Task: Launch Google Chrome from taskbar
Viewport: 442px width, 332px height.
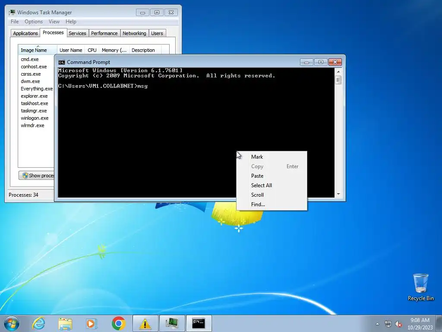Action: [118, 323]
